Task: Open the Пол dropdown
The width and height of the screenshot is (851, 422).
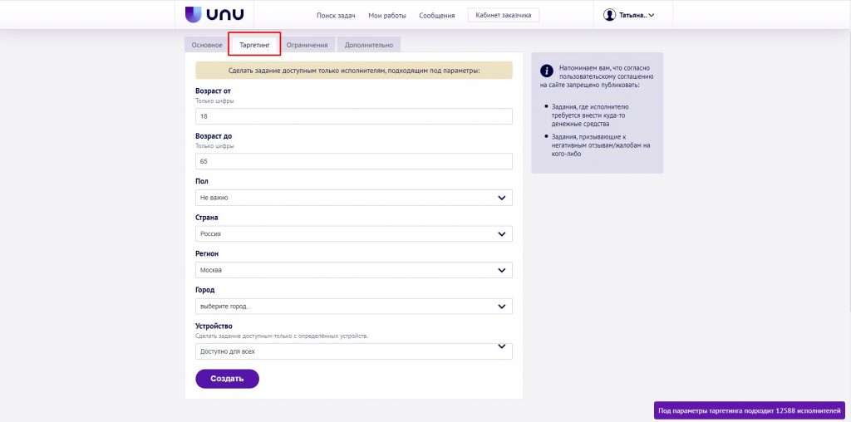Action: tap(354, 198)
